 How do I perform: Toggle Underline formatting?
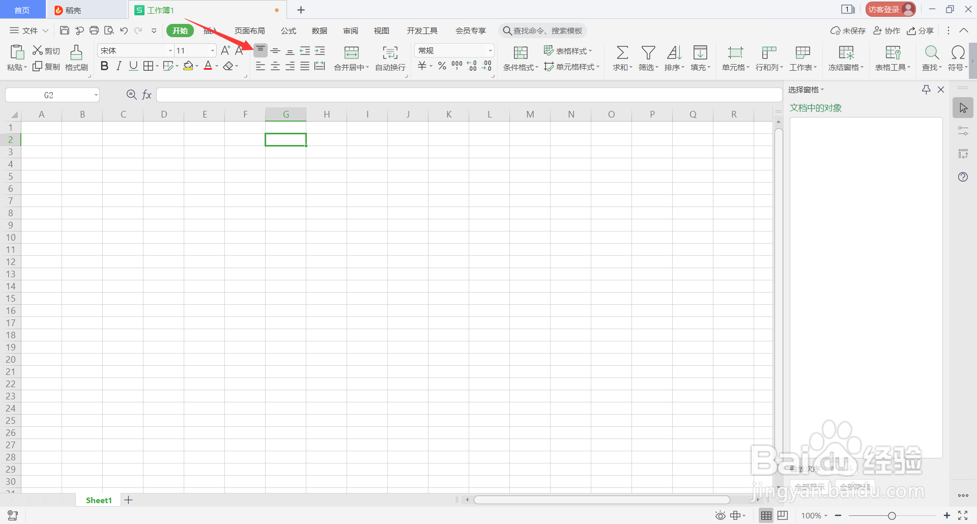click(x=133, y=66)
